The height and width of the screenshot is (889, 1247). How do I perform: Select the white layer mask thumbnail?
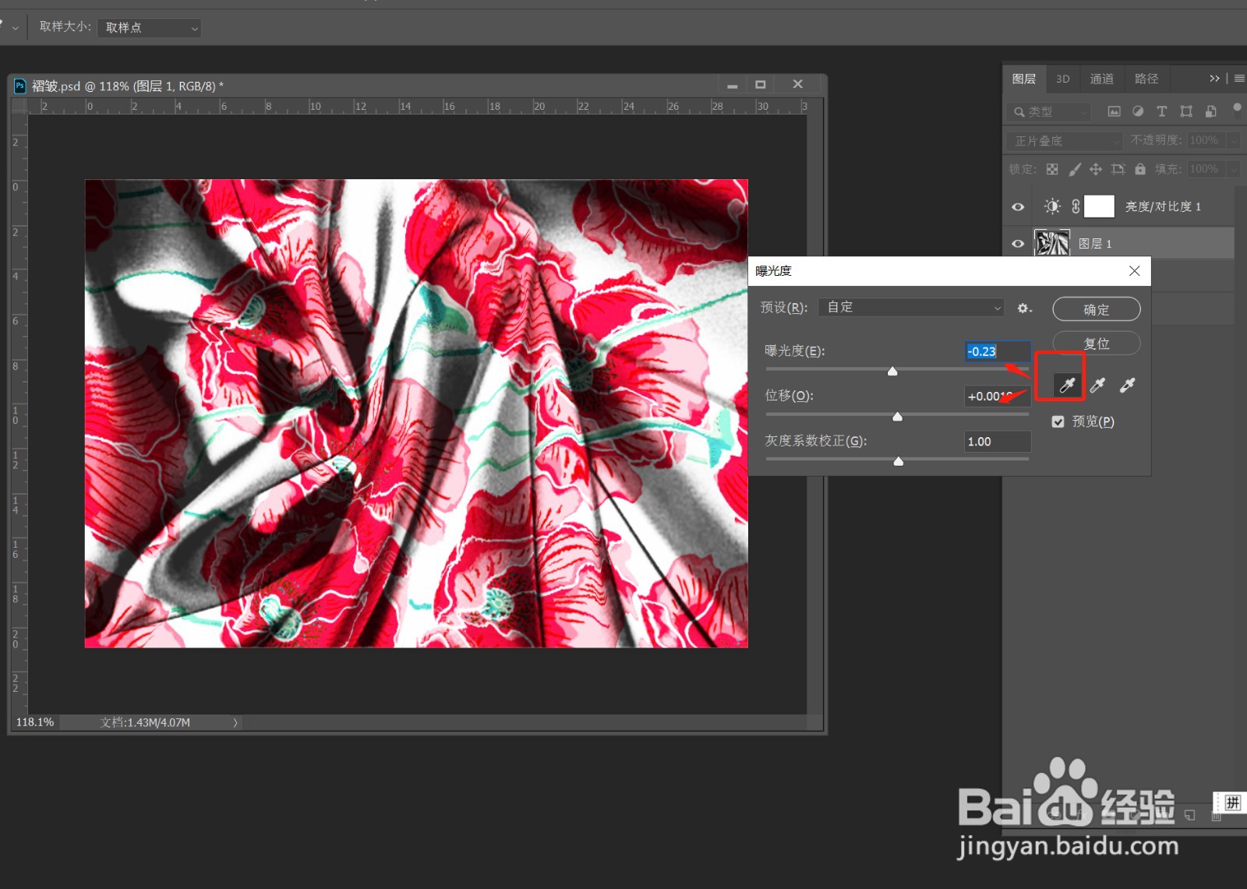pyautogui.click(x=1099, y=206)
